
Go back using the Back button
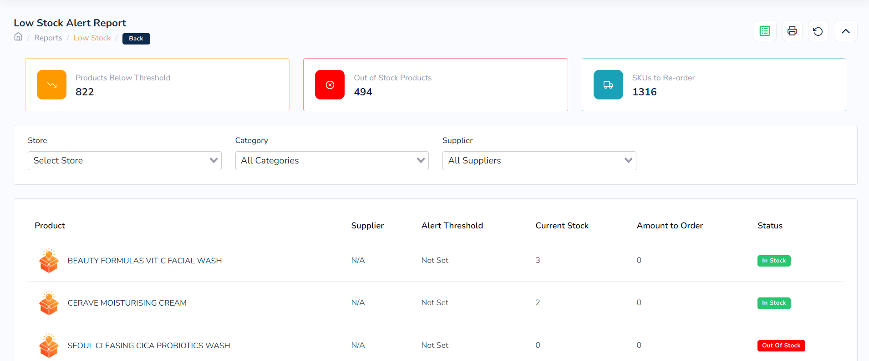(136, 39)
